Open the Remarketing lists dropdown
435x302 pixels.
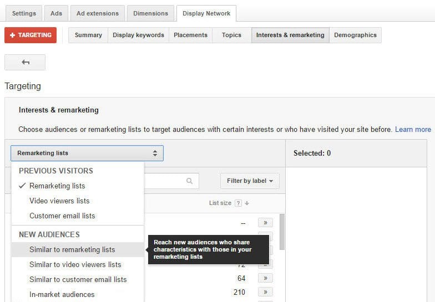[87, 153]
